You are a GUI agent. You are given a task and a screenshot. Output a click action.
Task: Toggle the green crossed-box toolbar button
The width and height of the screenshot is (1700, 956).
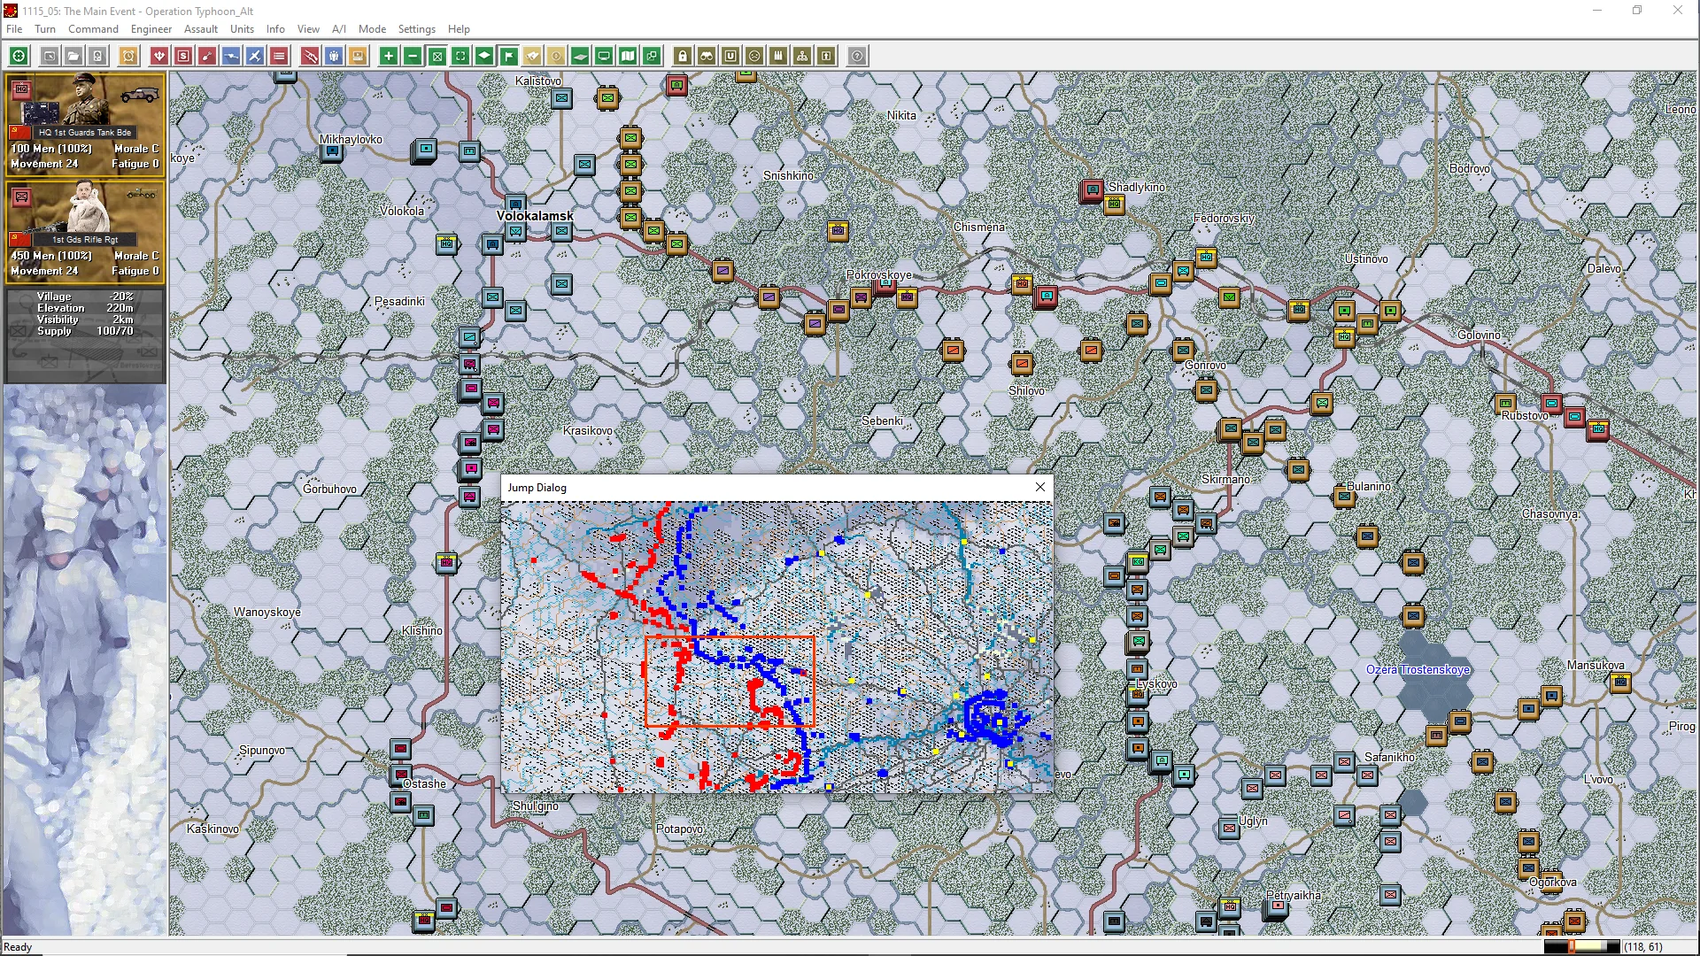[437, 56]
